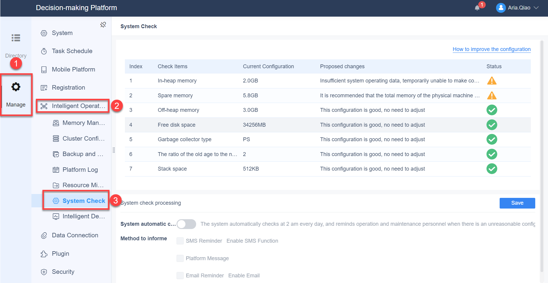Open the Registration menu item

[68, 87]
